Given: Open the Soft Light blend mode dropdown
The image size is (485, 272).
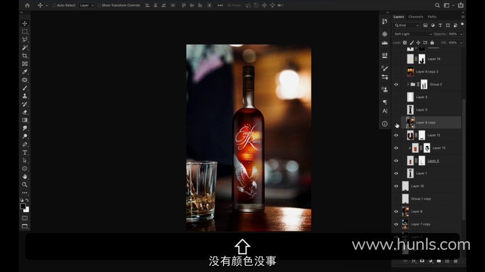Looking at the screenshot, I should pos(413,34).
